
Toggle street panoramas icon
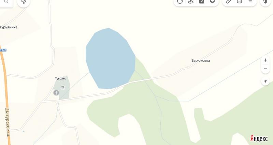click(191, 2)
